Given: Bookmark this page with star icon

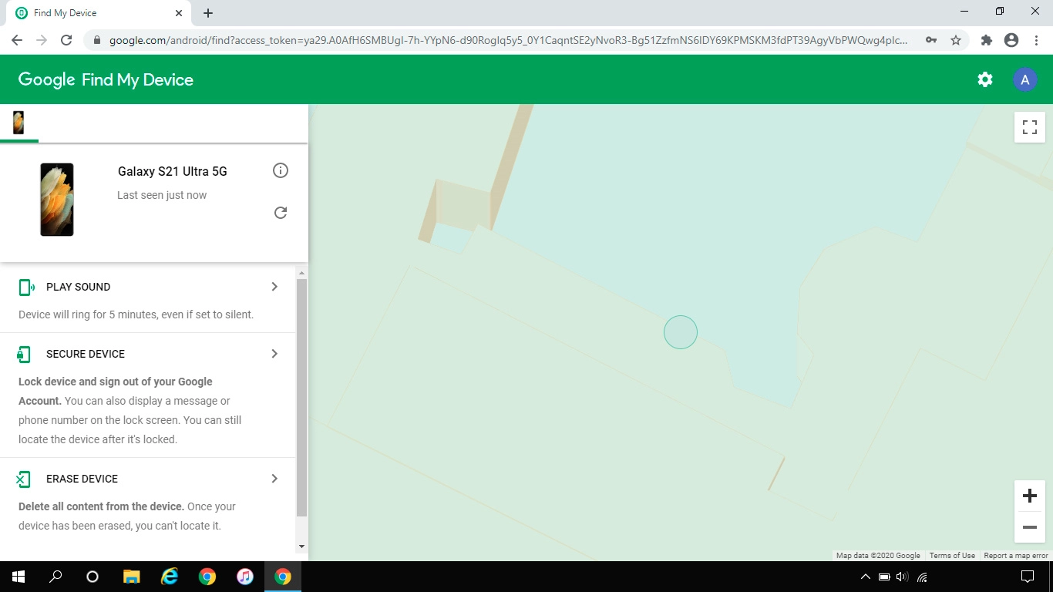Looking at the screenshot, I should tap(956, 40).
